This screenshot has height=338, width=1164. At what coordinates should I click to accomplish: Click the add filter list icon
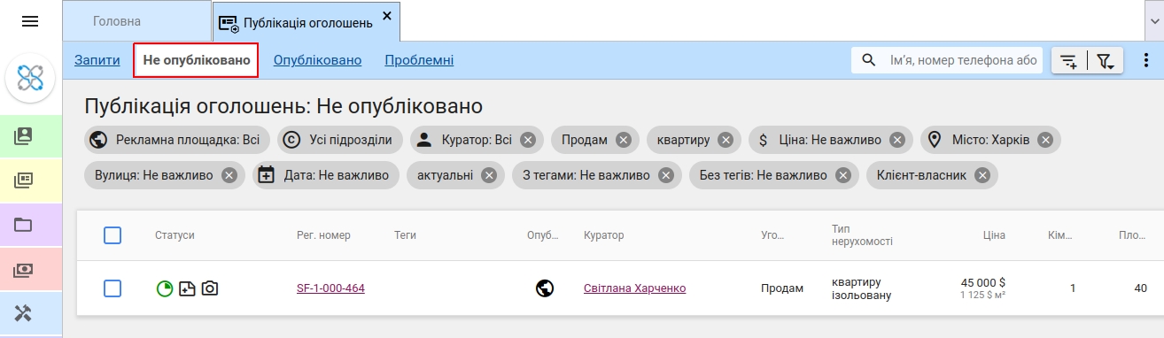[x=1068, y=61]
